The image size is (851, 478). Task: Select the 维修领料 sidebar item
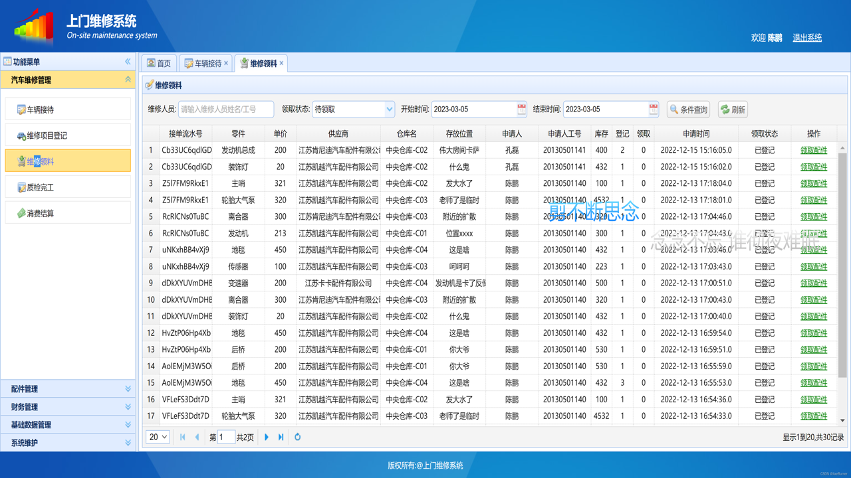pos(68,161)
